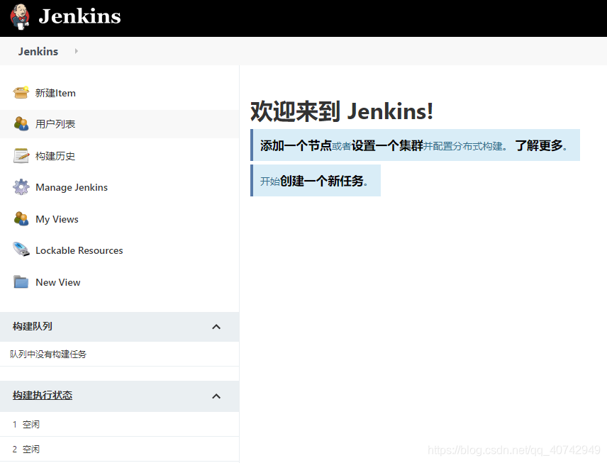This screenshot has height=463, width=607.
Task: Select executor 2 空闲 row
Action: click(119, 449)
